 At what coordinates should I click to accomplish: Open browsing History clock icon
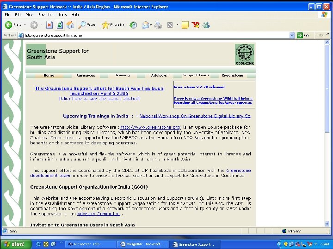[133, 25]
